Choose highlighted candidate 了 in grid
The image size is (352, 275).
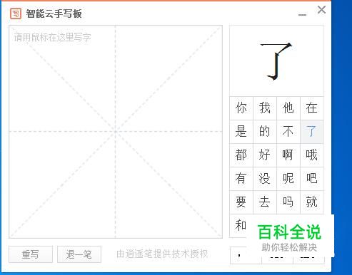pyautogui.click(x=312, y=132)
